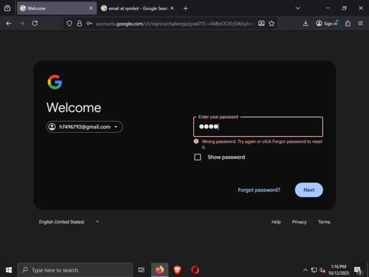This screenshot has height=277, width=369.
Task: Bookmark this page with star icon
Action: [272, 23]
